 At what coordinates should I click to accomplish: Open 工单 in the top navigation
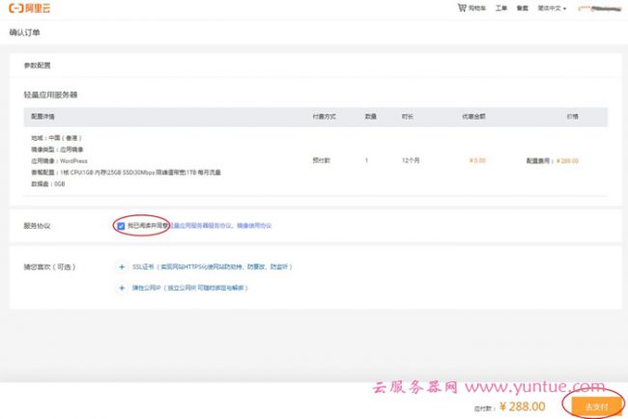point(500,8)
